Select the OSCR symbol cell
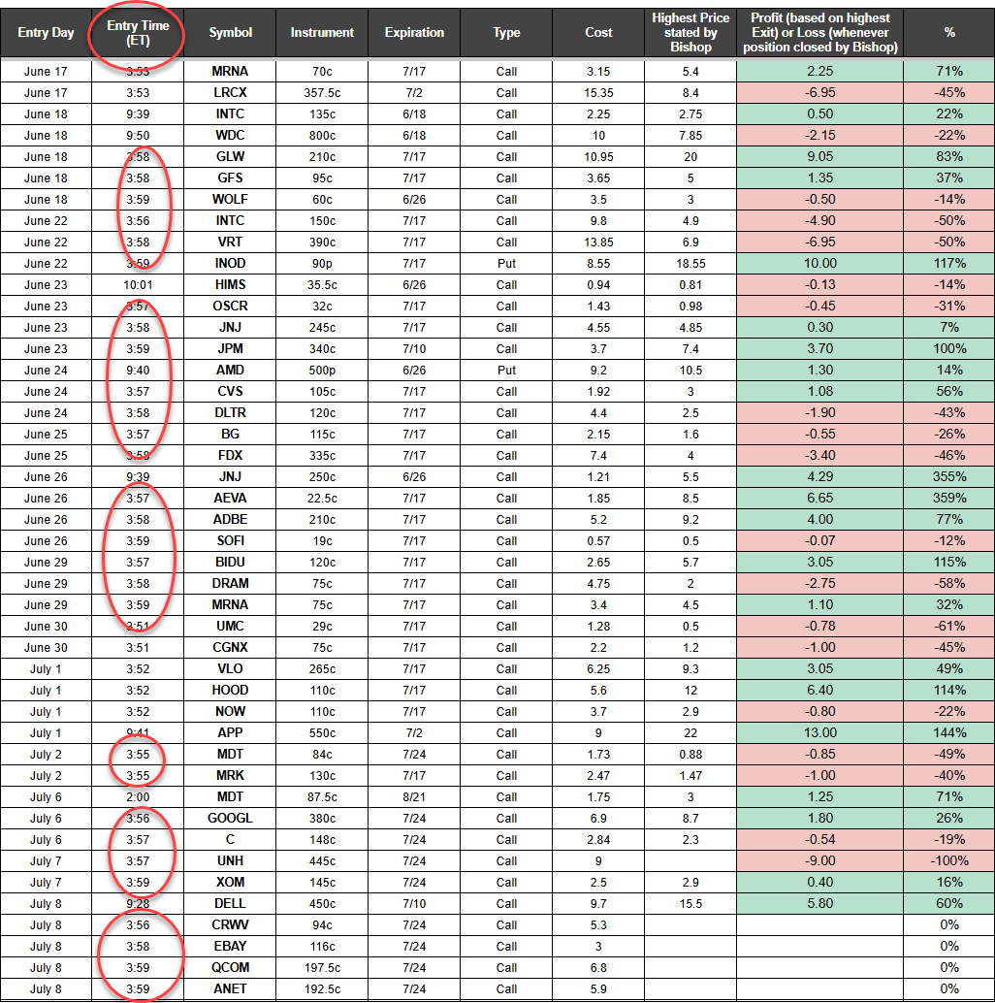The width and height of the screenshot is (995, 1003). coord(230,307)
